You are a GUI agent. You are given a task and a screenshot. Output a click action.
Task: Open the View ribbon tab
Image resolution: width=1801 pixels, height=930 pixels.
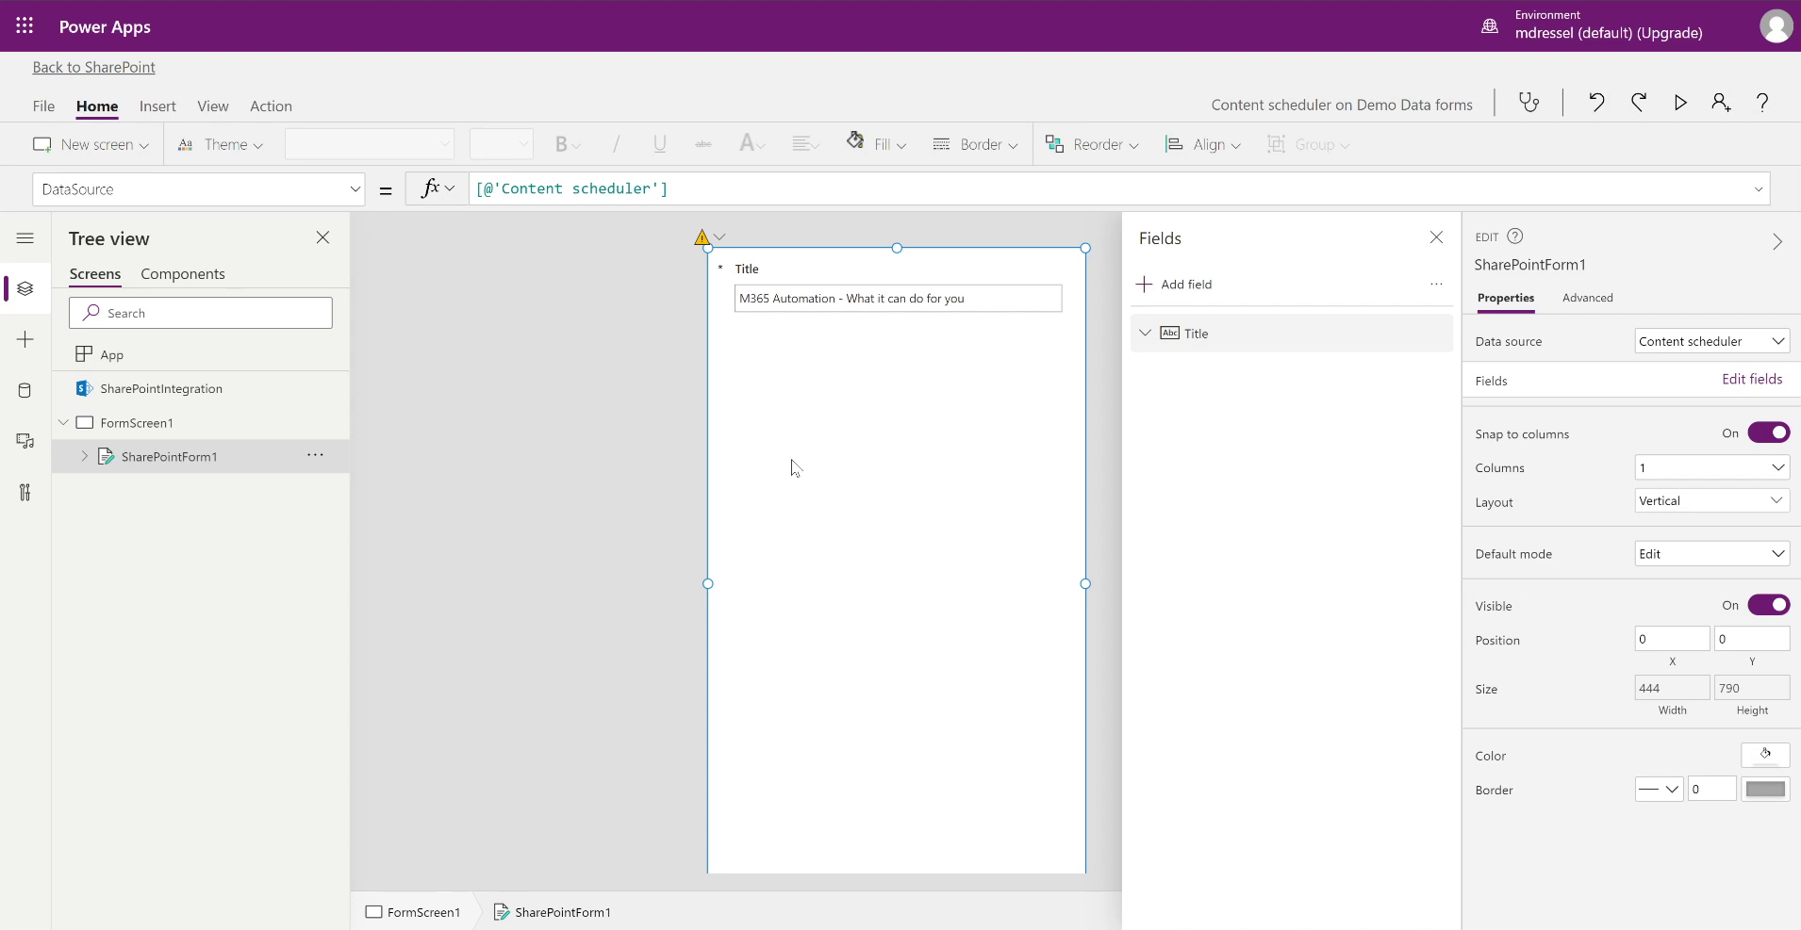(212, 106)
